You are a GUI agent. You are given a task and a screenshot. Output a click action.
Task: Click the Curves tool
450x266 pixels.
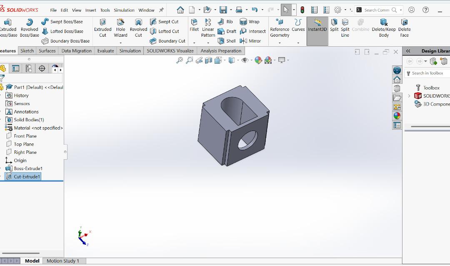coord(298,25)
